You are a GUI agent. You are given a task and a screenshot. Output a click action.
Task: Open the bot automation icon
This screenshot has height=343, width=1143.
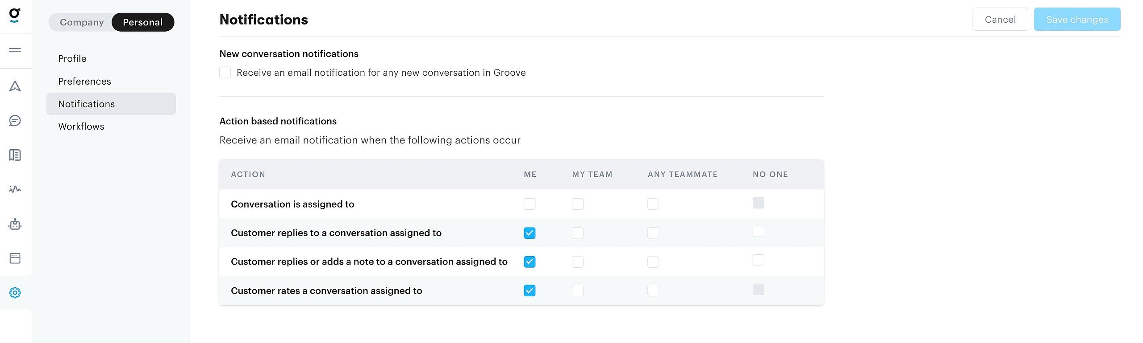pos(15,224)
